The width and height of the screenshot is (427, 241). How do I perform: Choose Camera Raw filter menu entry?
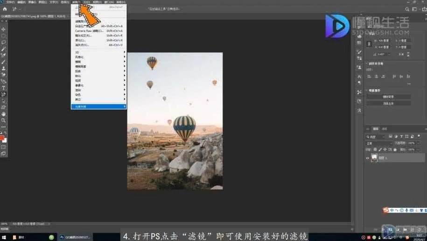[89, 31]
